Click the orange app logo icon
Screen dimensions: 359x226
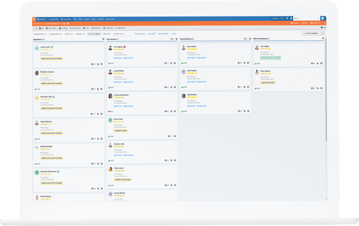[x=34, y=19]
